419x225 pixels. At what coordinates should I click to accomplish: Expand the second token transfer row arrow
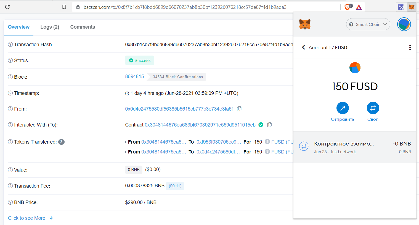(126, 152)
